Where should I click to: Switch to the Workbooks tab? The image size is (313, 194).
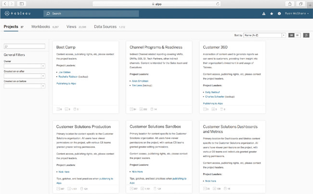(x=40, y=27)
